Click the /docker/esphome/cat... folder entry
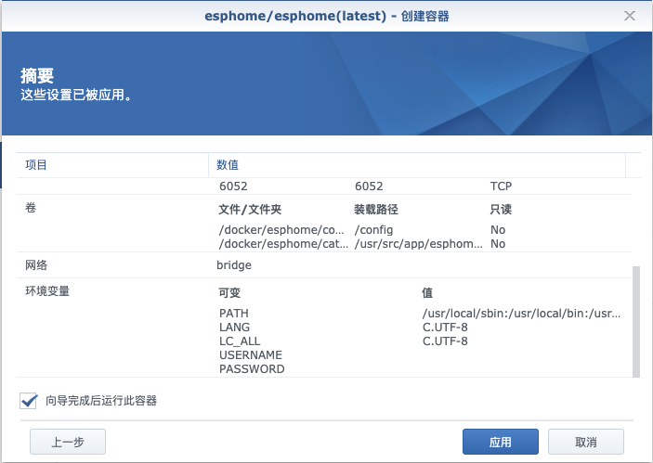The height and width of the screenshot is (463, 653). (283, 244)
